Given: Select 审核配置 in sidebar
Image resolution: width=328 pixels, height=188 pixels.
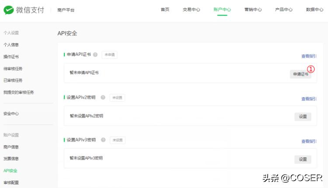Looking at the screenshot, I should tap(11, 183).
